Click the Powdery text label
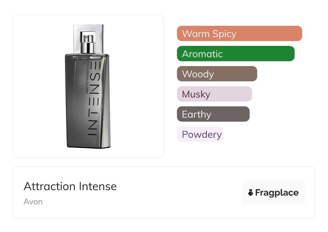Image resolution: width=328 pixels, height=232 pixels. pos(202,134)
